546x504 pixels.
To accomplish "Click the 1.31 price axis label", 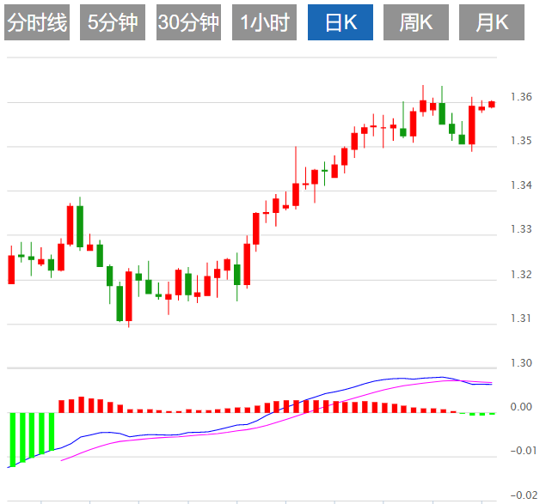I will [520, 319].
